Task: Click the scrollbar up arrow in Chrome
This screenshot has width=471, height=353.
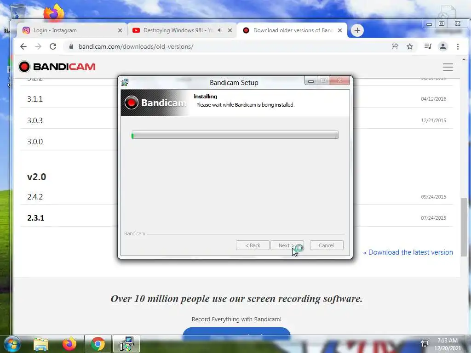Action: (x=464, y=59)
